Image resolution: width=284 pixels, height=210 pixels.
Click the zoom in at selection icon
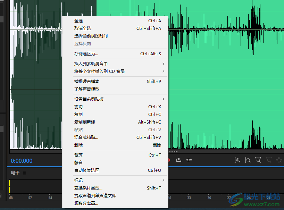(x=258, y=160)
